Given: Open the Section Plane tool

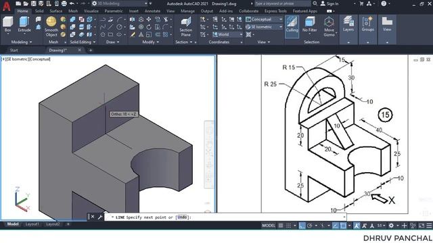Looking at the screenshot, I should pos(186,27).
